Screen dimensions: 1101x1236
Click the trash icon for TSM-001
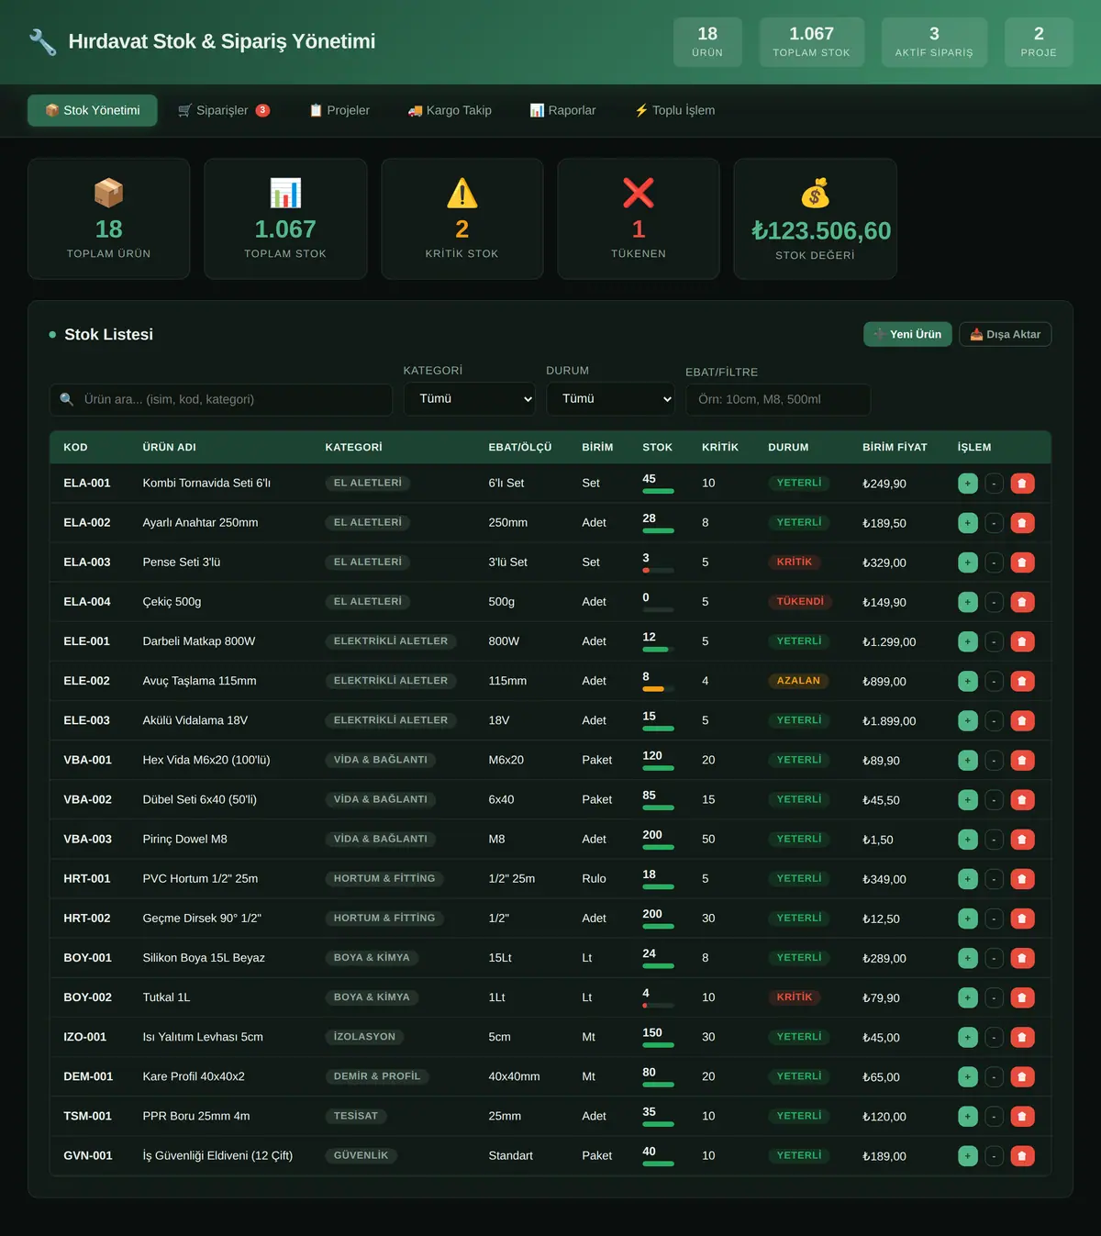[x=1022, y=1117]
